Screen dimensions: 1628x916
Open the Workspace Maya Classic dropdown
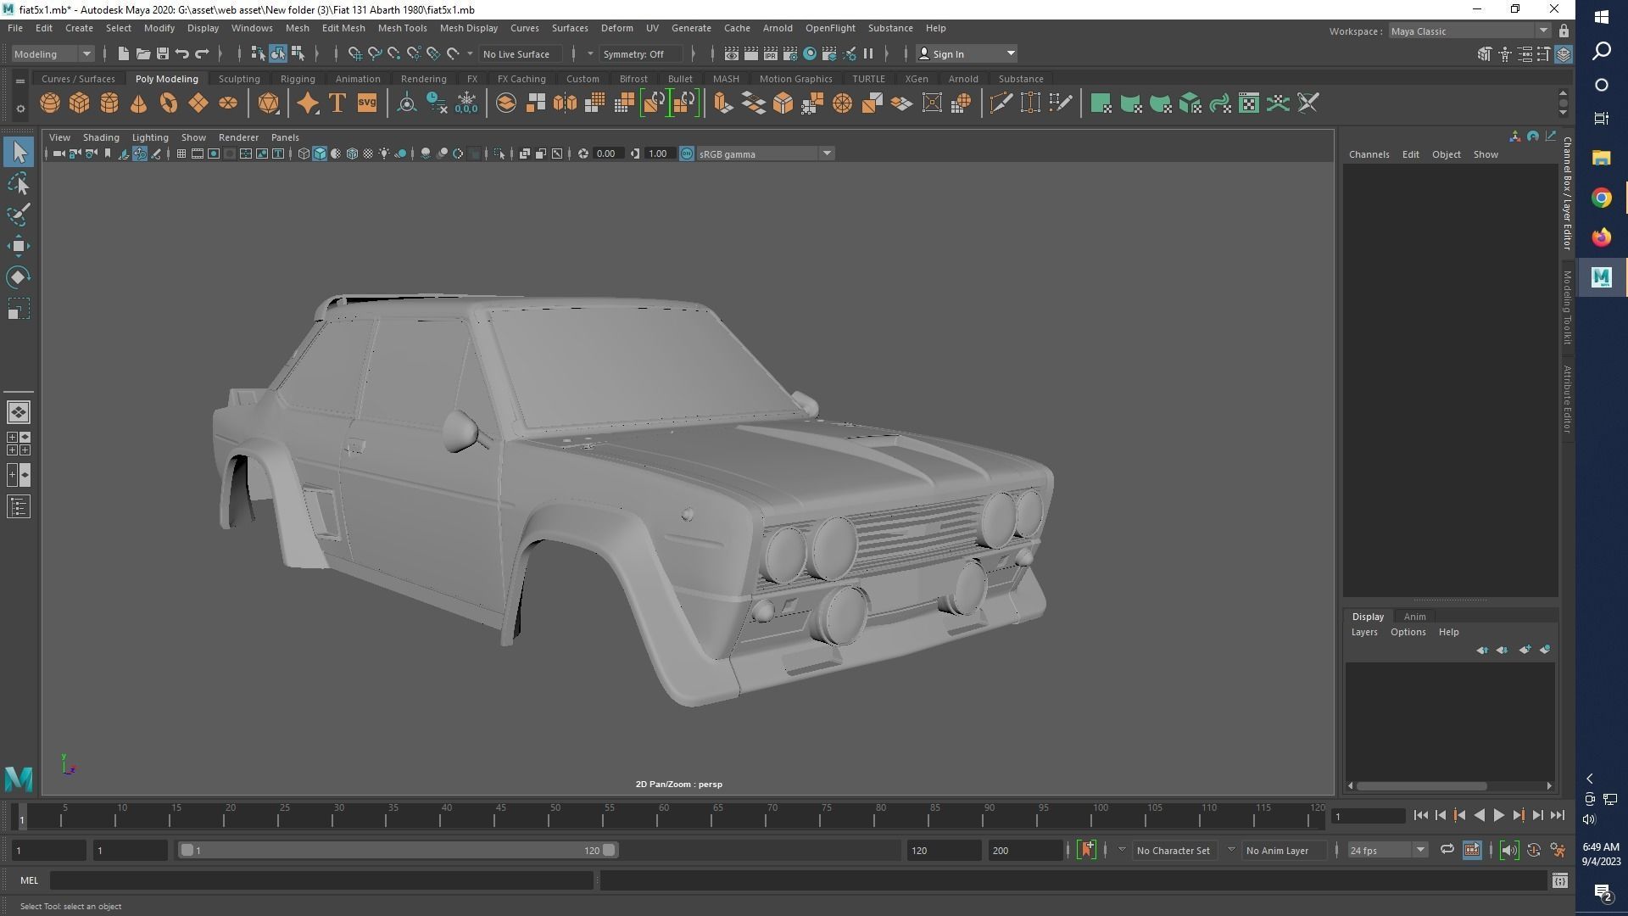click(1469, 31)
